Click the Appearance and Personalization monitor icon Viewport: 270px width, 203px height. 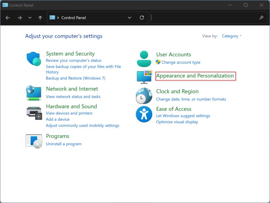tap(144, 77)
